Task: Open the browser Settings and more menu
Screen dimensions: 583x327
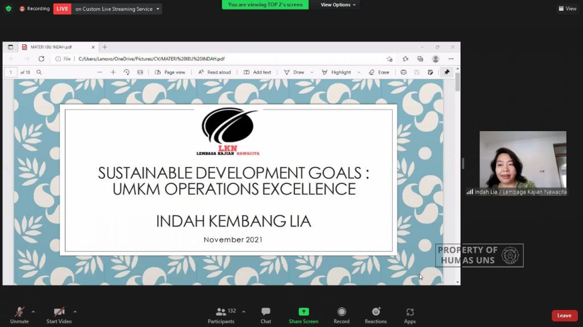Action: 451,59
